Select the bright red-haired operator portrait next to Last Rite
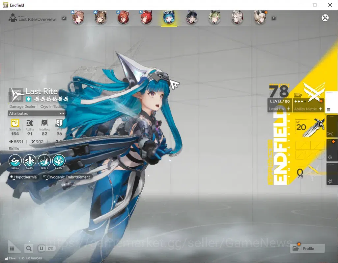Viewport: 338px width, 263px height. 146,17
